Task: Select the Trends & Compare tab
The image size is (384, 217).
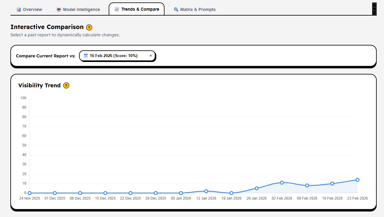Action: click(x=137, y=9)
